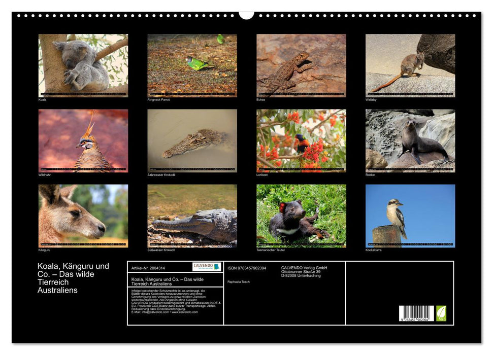Select the Wallaby photo
493x355 pixels.
click(x=410, y=65)
